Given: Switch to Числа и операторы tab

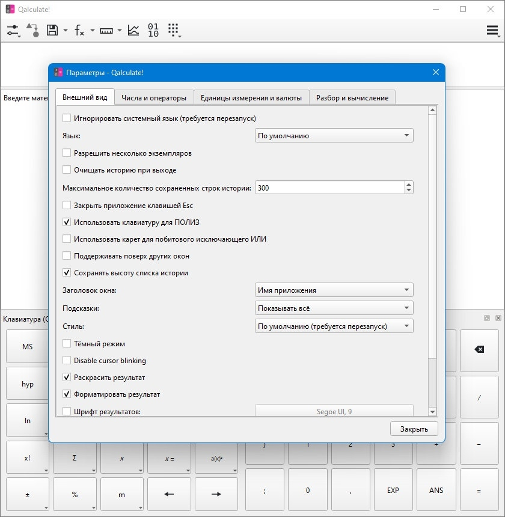Looking at the screenshot, I should click(154, 97).
